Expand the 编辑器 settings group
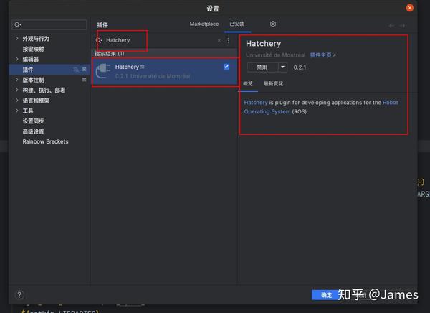The image size is (430, 313). point(17,59)
